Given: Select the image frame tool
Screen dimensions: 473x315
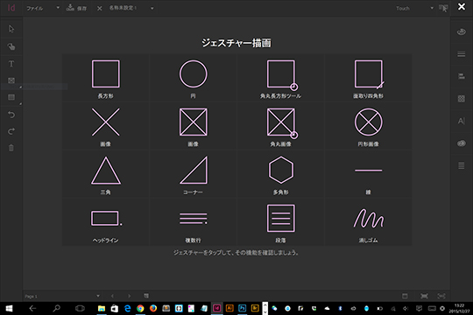Looking at the screenshot, I should tap(11, 80).
